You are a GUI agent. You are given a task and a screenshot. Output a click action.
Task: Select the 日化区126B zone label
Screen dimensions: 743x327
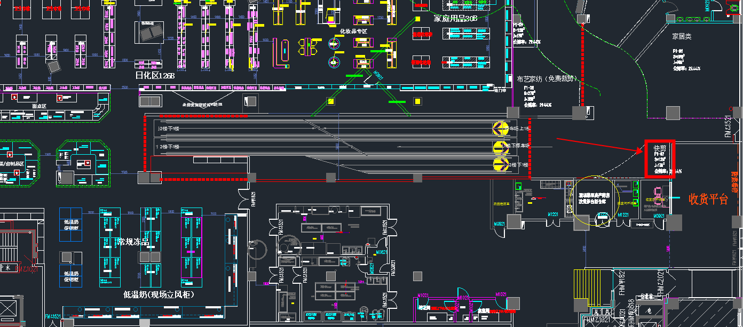tap(155, 76)
